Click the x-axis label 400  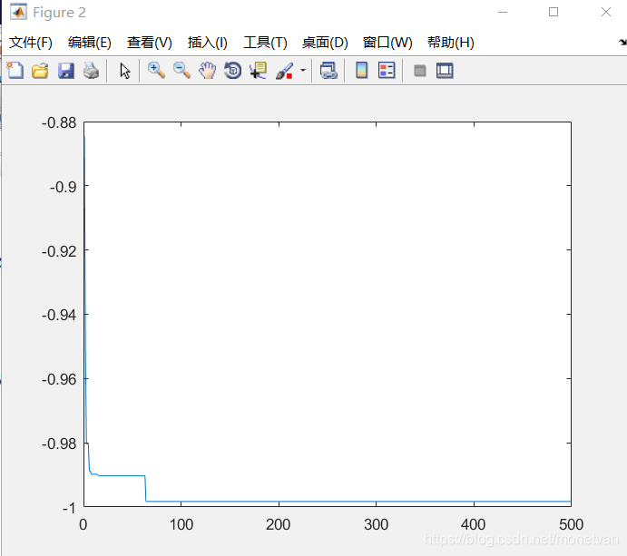click(474, 524)
